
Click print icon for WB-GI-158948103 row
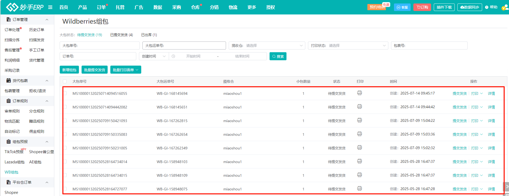[x=360, y=161]
